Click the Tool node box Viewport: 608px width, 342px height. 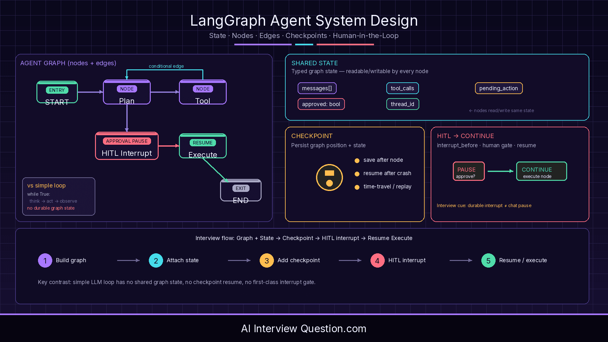[x=203, y=92]
